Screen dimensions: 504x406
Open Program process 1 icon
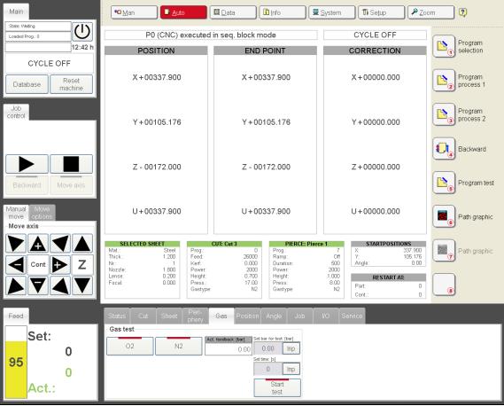click(x=444, y=81)
